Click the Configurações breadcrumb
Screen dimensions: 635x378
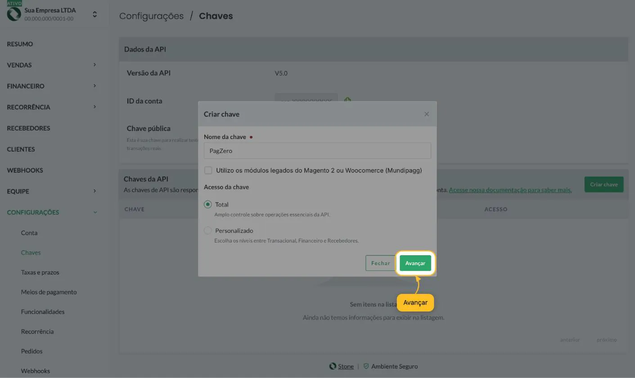pyautogui.click(x=151, y=16)
